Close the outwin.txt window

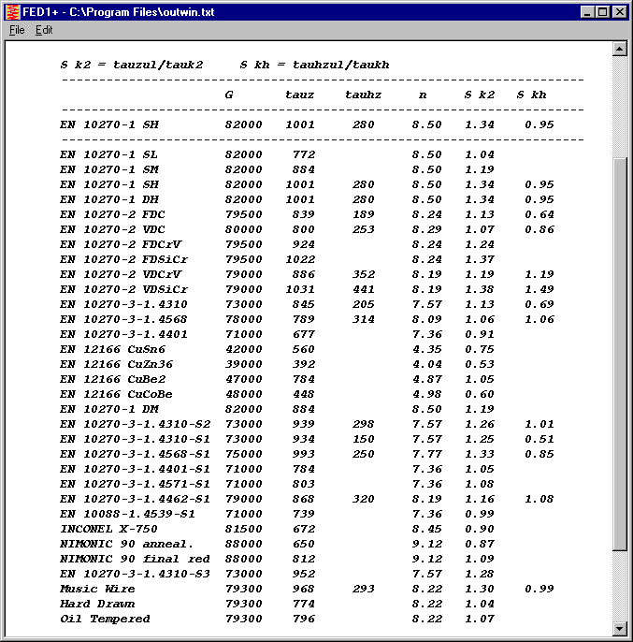(x=620, y=11)
